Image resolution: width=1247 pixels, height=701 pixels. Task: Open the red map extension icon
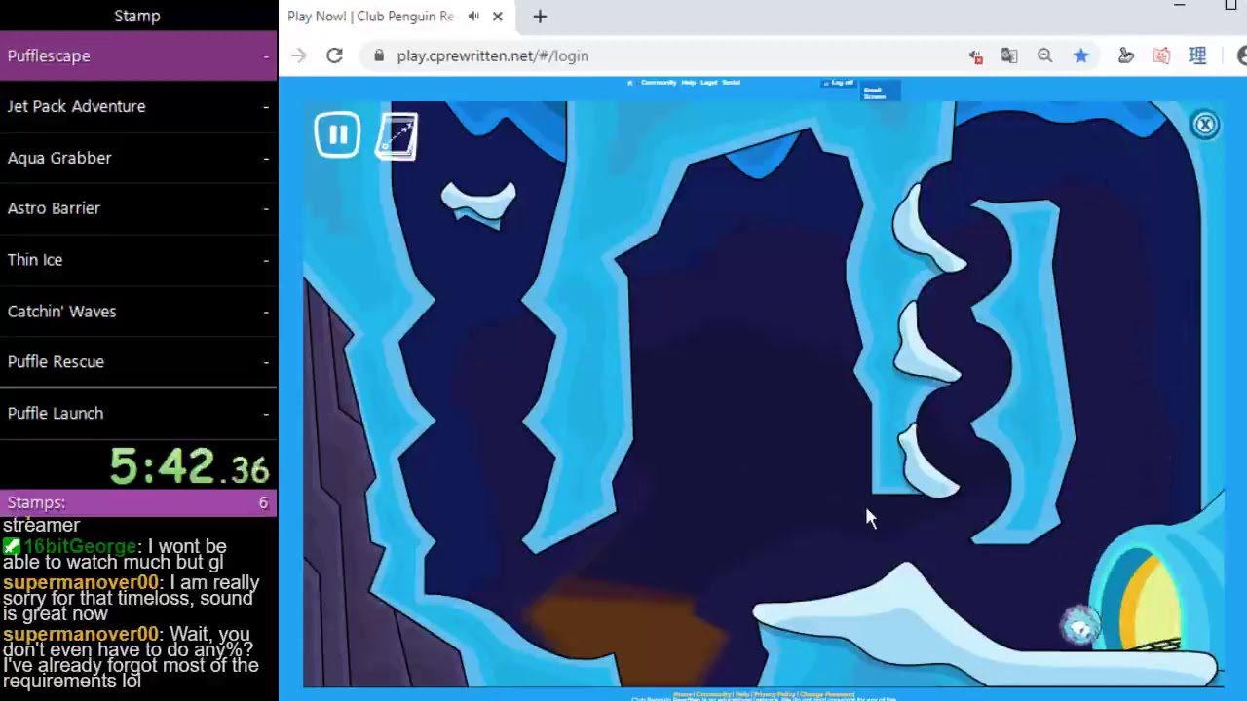(1161, 56)
